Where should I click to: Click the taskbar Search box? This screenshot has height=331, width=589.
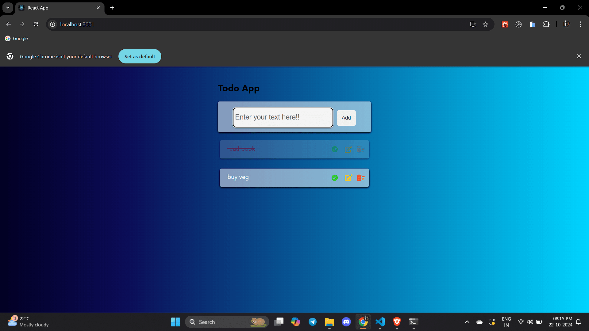227,322
